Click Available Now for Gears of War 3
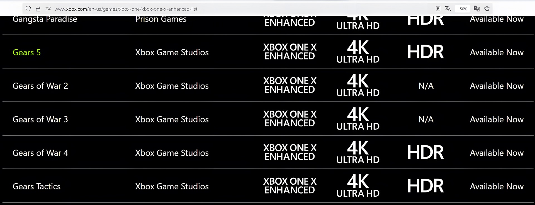Screen dimensions: 535x205 tap(497, 119)
